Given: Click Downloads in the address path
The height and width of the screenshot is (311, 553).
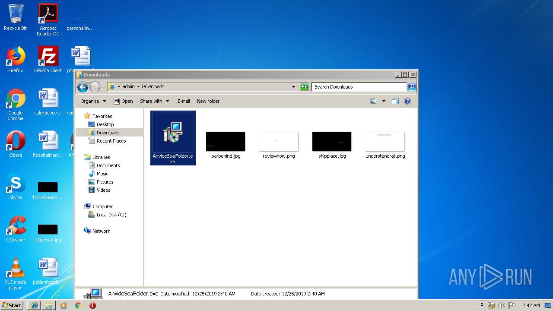Looking at the screenshot, I should click(153, 86).
